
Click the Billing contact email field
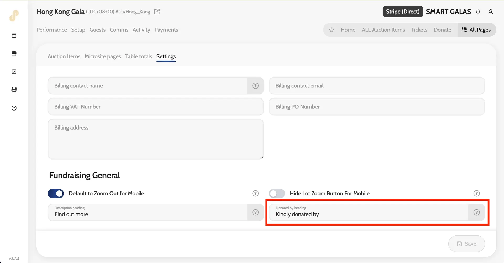(377, 86)
